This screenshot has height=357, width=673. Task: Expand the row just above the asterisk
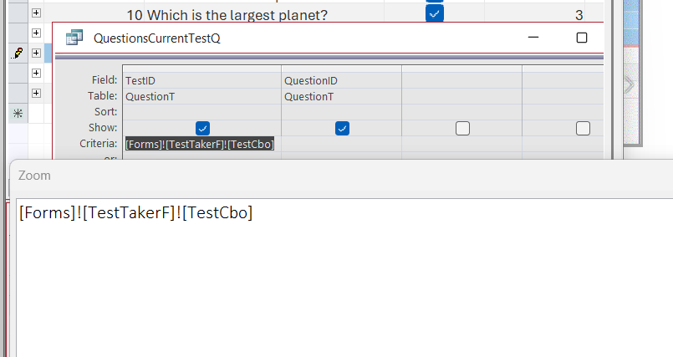[x=36, y=92]
